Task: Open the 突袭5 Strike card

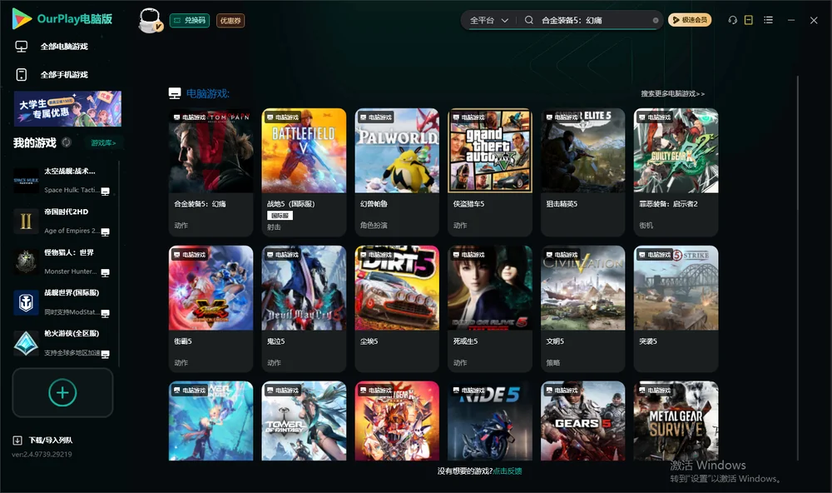Action: [676, 309]
